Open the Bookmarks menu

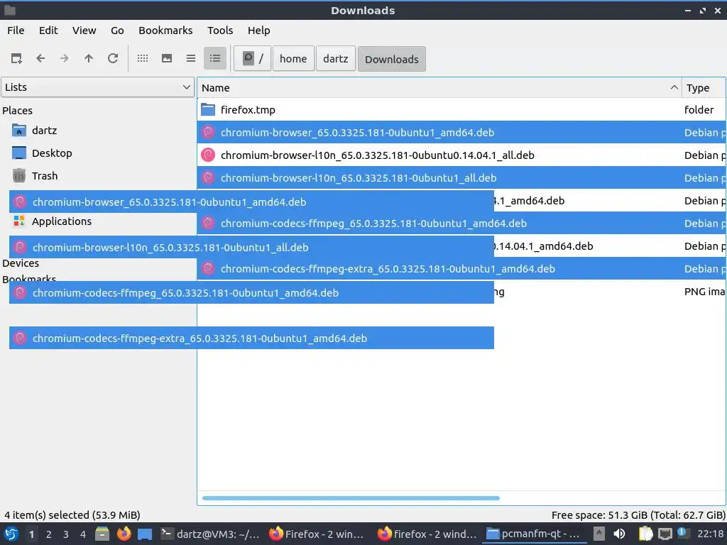165,31
